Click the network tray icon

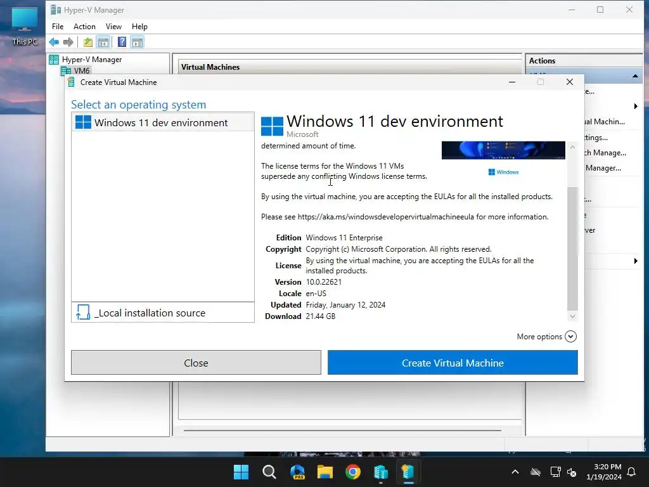555,472
